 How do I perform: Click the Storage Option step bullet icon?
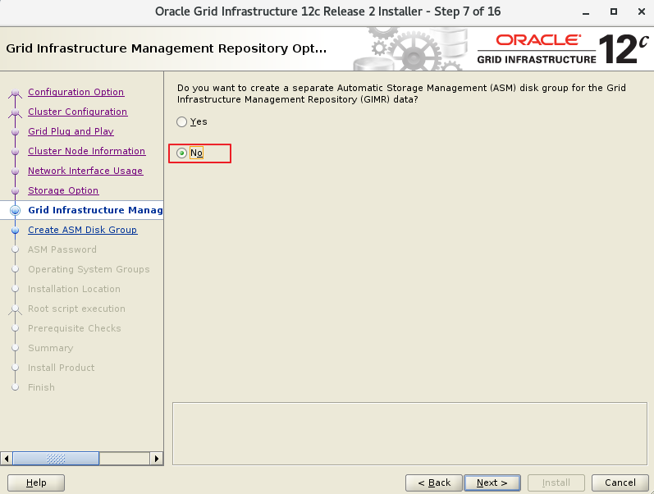coord(16,190)
